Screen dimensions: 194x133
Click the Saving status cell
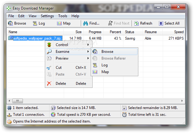point(130,38)
